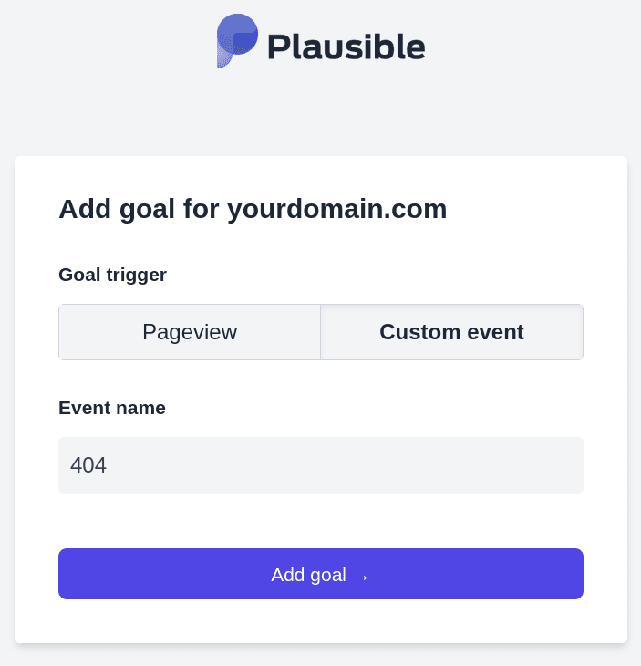Viewport: 641px width, 666px height.
Task: Focus the Event name input field
Action: coord(321,465)
